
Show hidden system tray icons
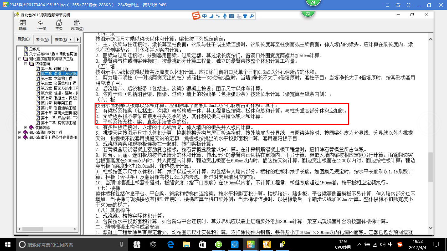[360, 244]
